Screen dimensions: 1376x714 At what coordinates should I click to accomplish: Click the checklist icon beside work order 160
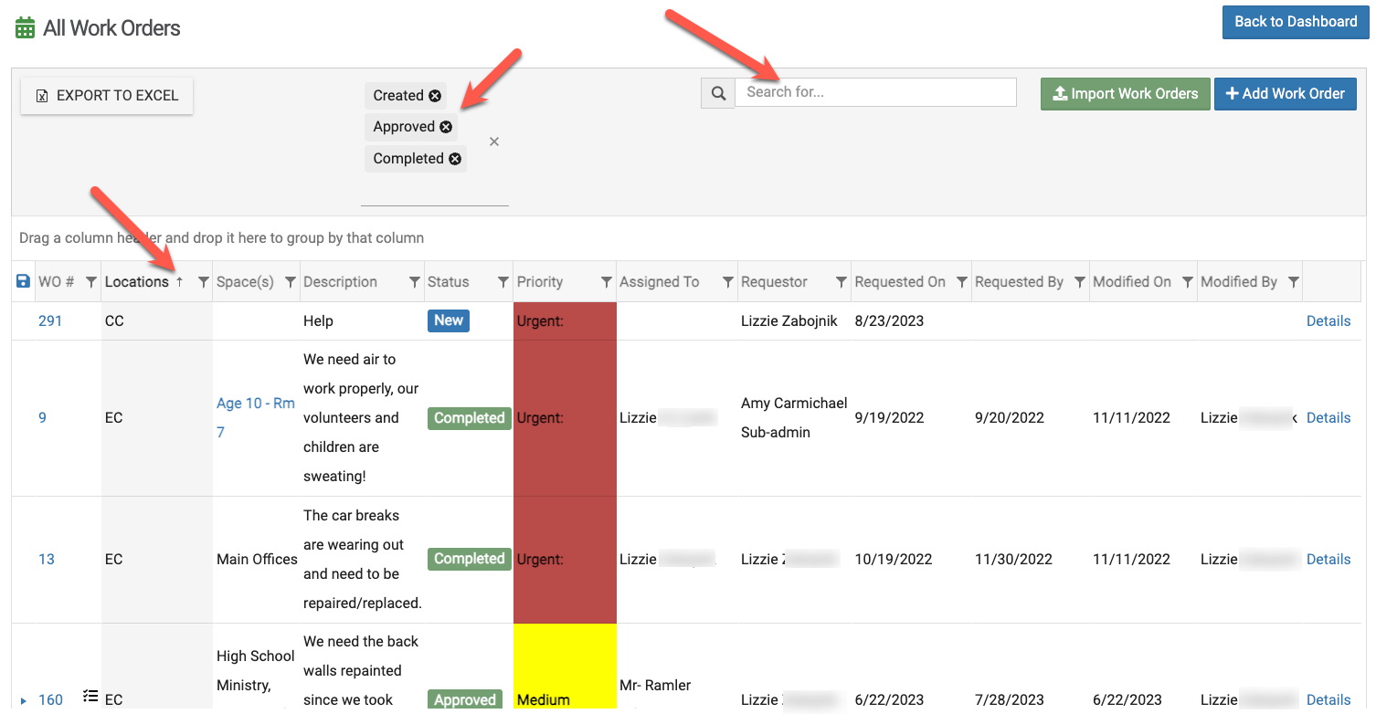point(90,696)
